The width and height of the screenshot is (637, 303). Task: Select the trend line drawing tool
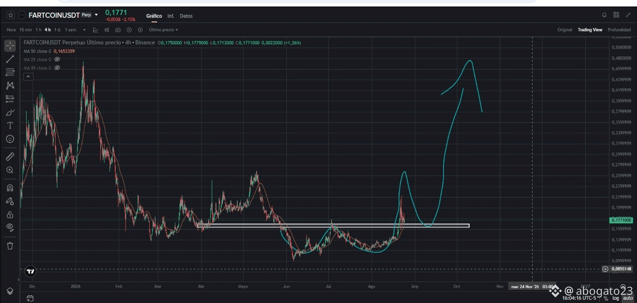[10, 59]
